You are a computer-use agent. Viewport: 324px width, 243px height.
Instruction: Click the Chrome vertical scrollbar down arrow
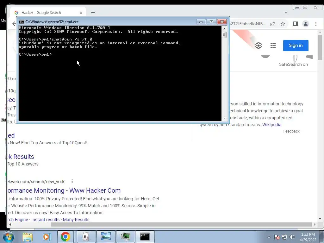[320, 219]
